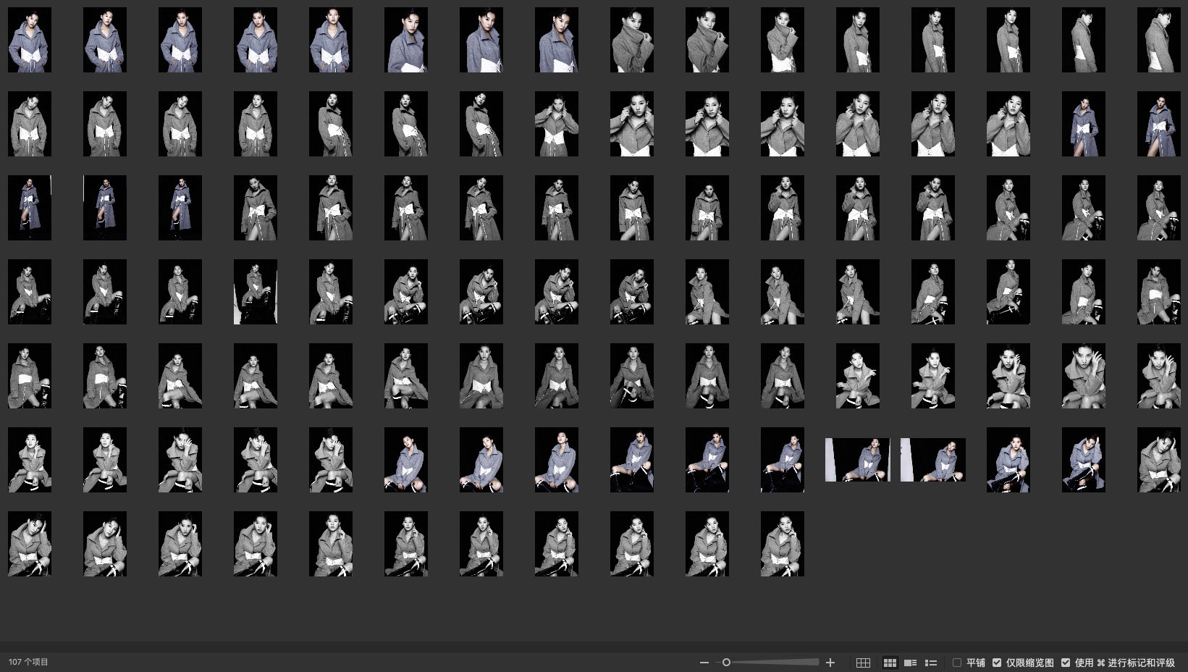Select the first thumbnail in the second row
Image resolution: width=1188 pixels, height=672 pixels.
(30, 124)
